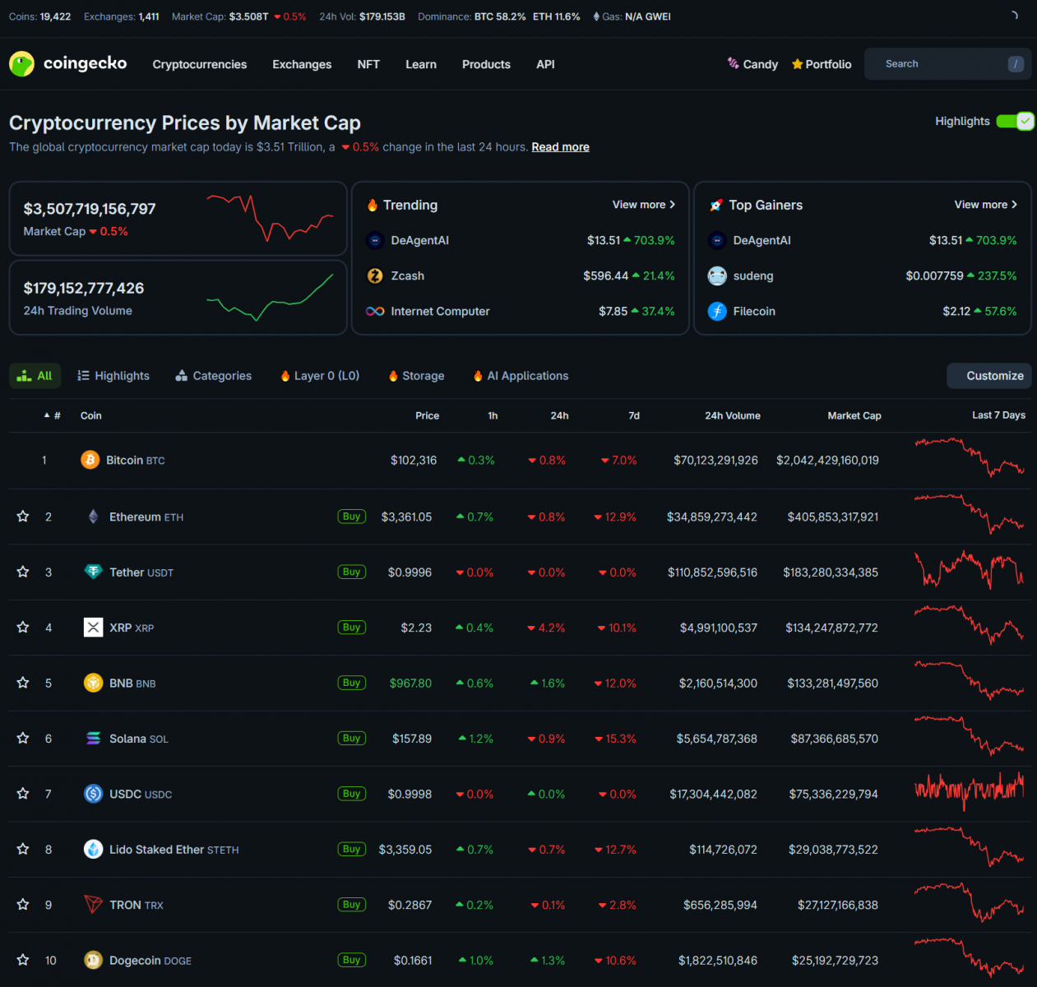Favorite Solana with the star
The height and width of the screenshot is (987, 1037).
pyautogui.click(x=23, y=739)
